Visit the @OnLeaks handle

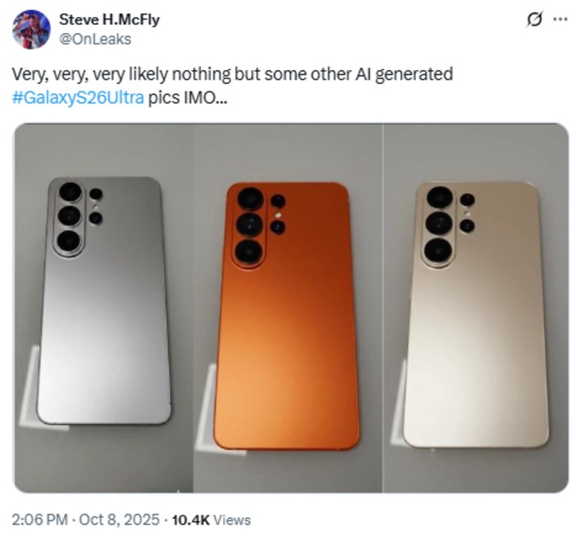tap(94, 38)
